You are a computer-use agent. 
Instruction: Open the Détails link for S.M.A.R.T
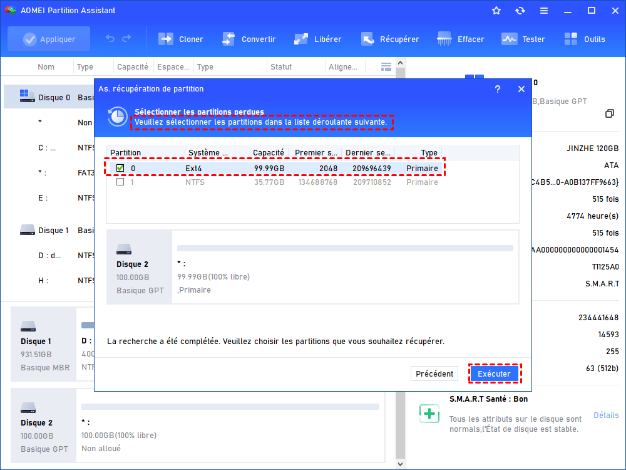point(606,415)
